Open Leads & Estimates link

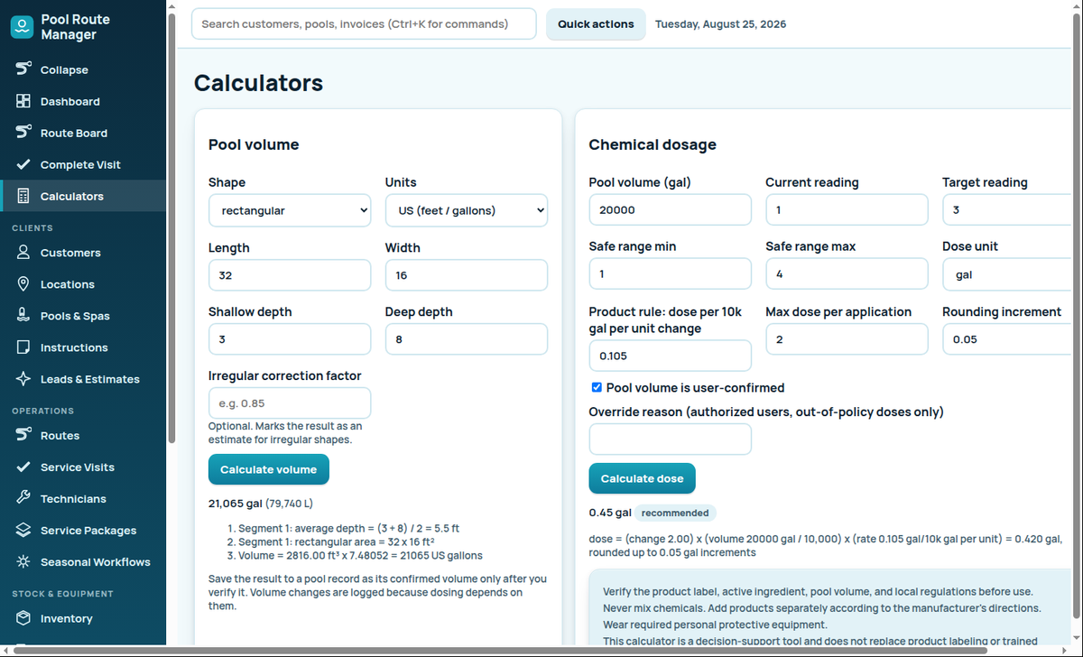(x=83, y=379)
